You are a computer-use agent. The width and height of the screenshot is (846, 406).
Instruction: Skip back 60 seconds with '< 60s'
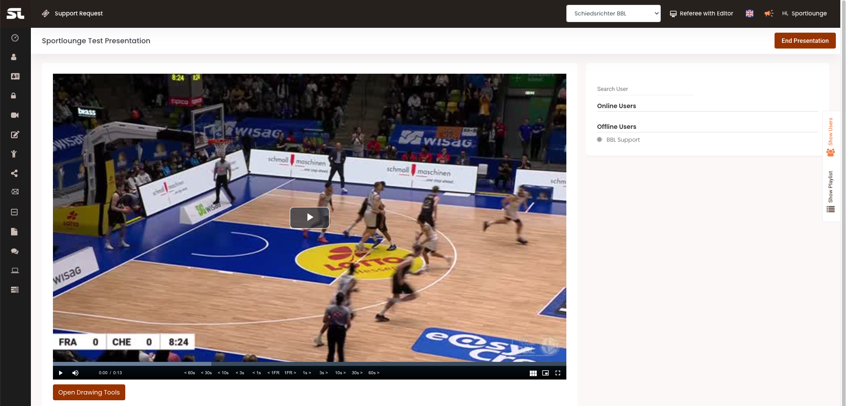(190, 373)
